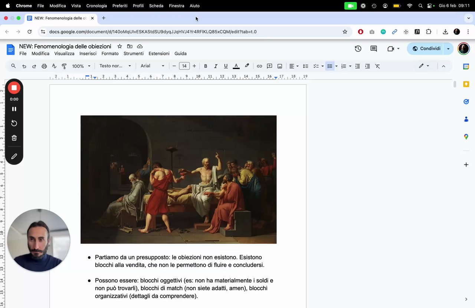The width and height of the screenshot is (475, 308).
Task: Open the Cronologia menu in the macOS menu bar
Action: (x=96, y=6)
